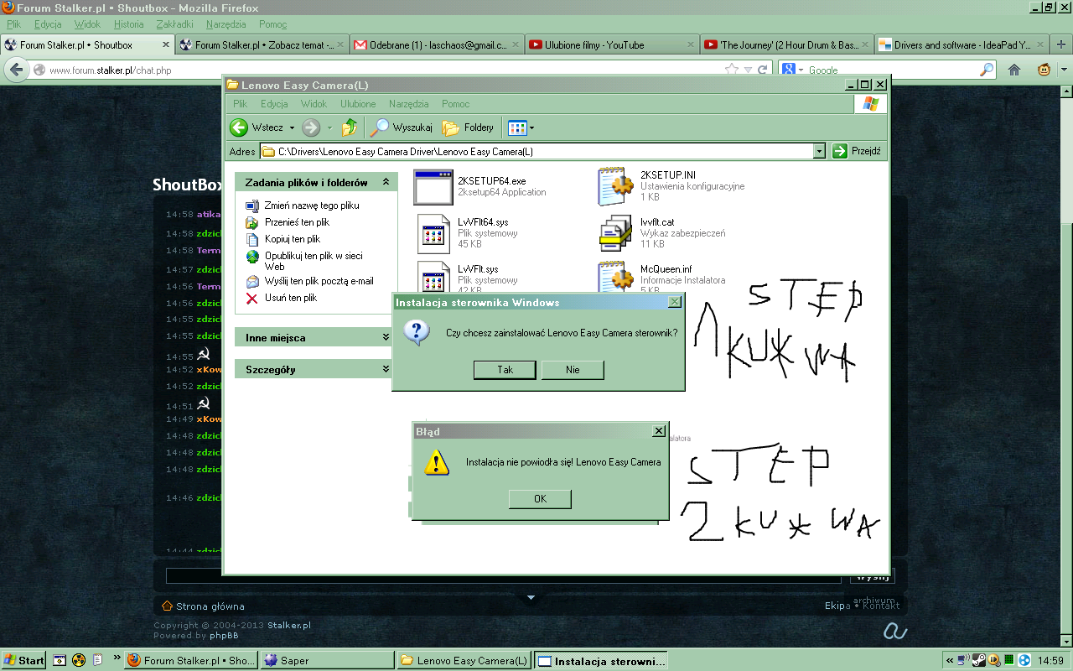
Task: Click Zmień nazwę tego pliku
Action: [312, 205]
